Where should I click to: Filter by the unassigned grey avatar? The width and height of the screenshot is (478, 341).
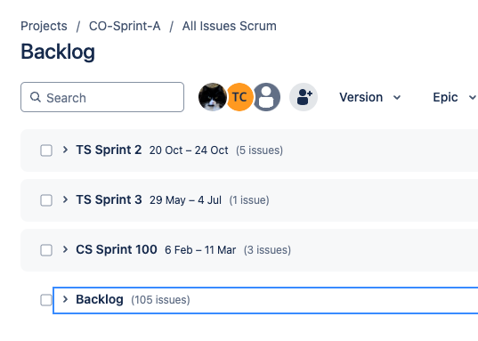point(266,97)
